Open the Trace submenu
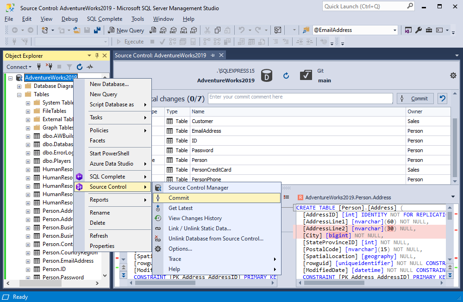463x302 pixels. pyautogui.click(x=216, y=259)
